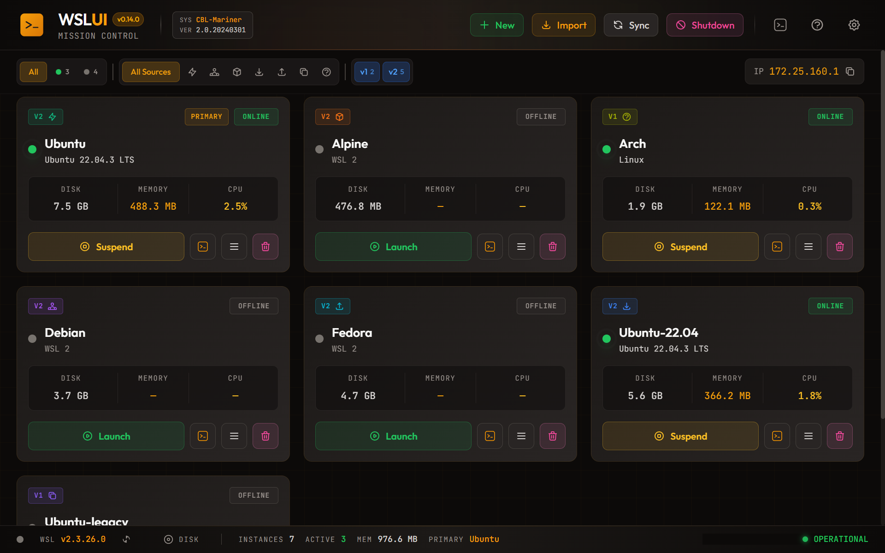Open a terminal for the Arch distro
Viewport: 885px width, 553px height.
click(777, 247)
